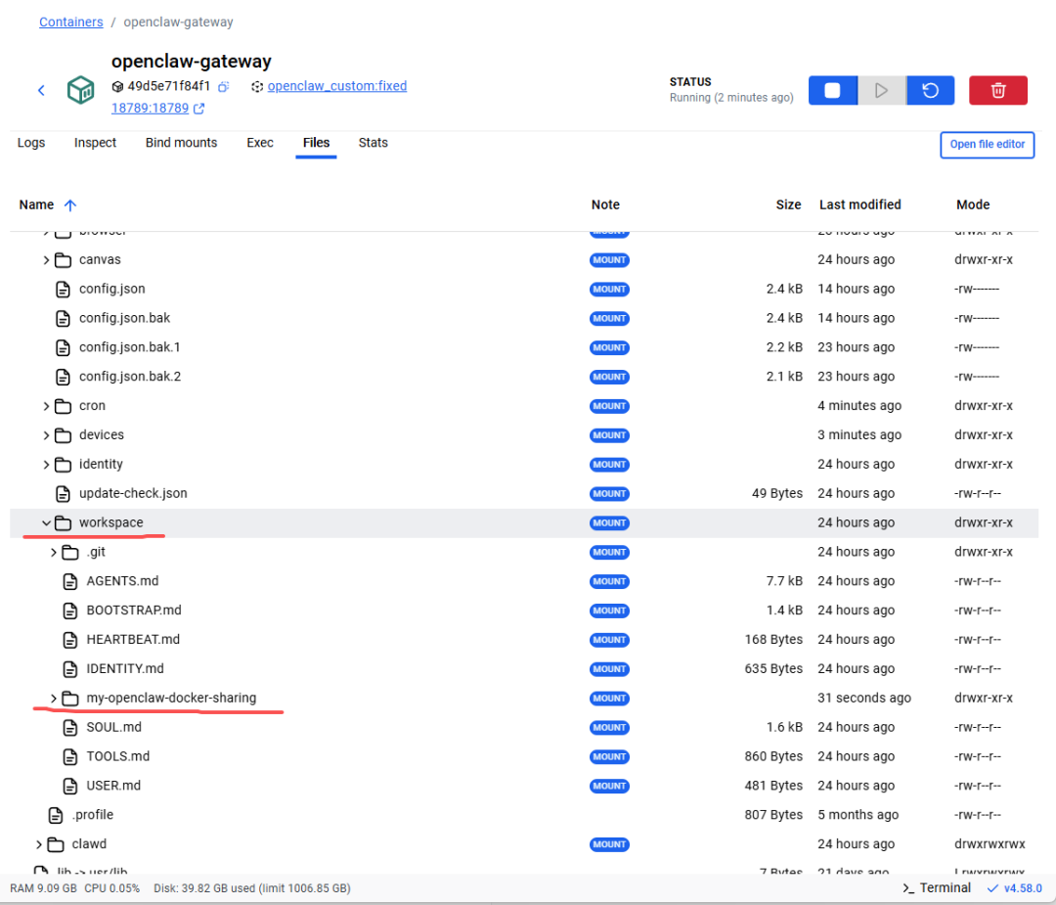Expand the cron folder

point(46,406)
